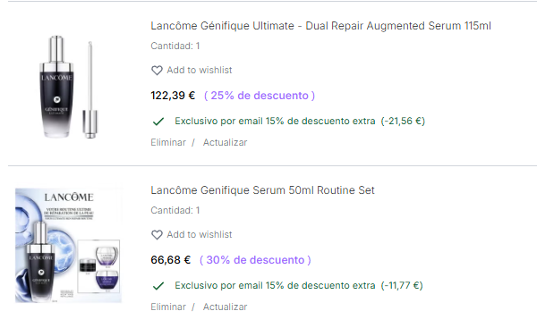Click the 122,39 € price

(173, 96)
